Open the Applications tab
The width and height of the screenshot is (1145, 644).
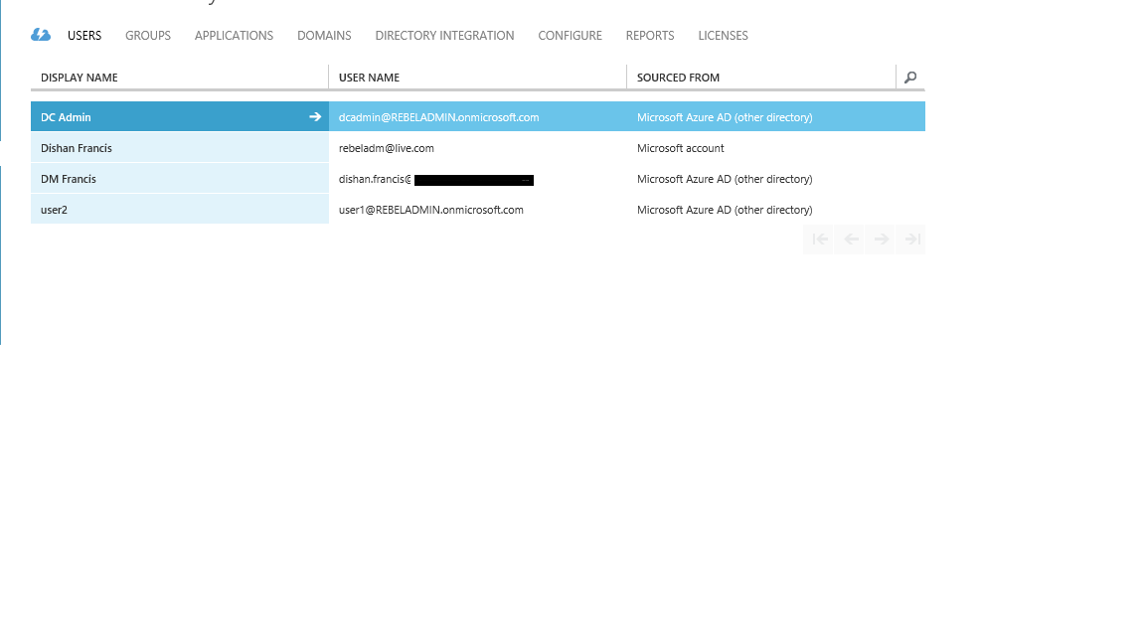click(x=234, y=36)
